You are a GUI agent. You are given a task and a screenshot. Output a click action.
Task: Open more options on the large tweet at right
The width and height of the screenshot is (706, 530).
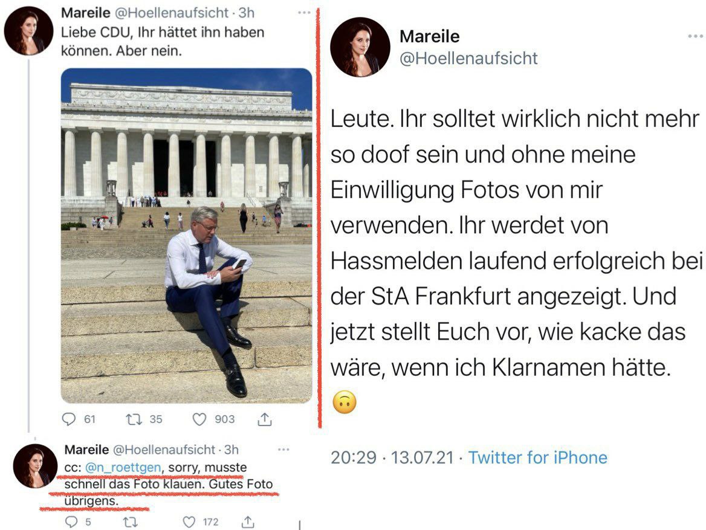[695, 36]
